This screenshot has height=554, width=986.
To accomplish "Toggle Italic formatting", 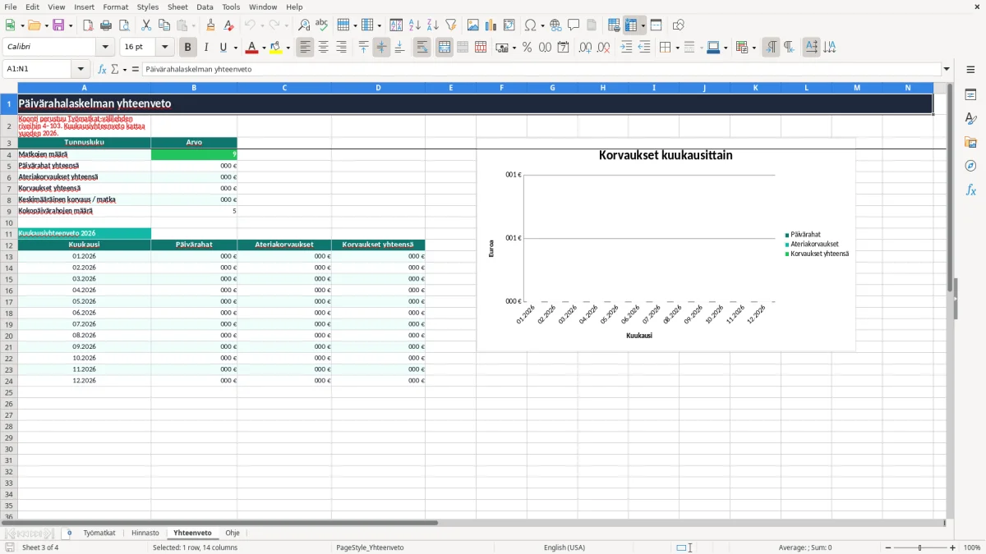I will (206, 48).
